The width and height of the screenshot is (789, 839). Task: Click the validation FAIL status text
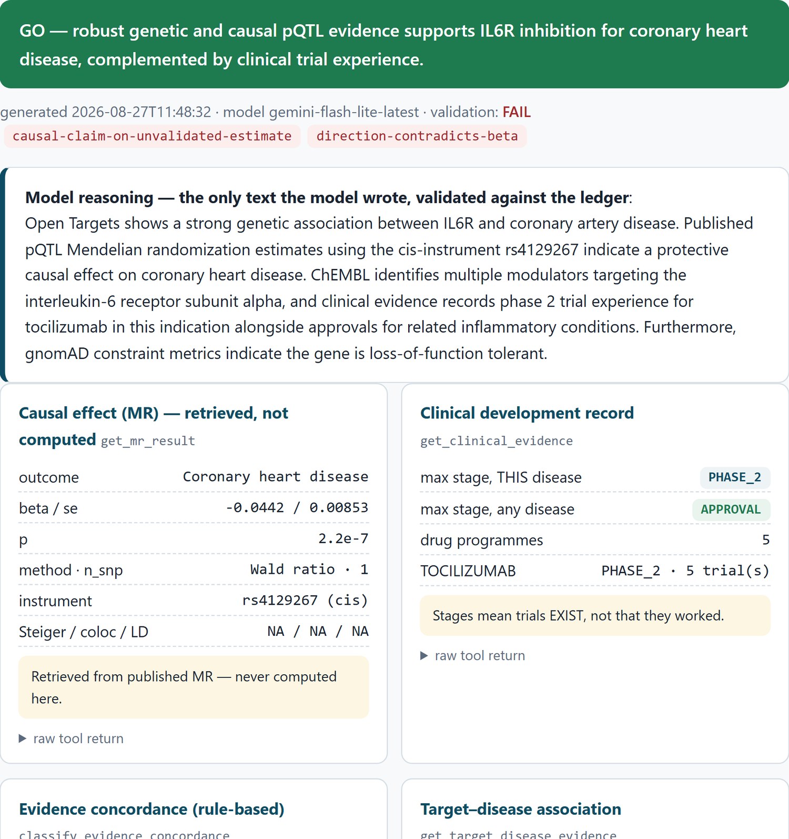(517, 112)
